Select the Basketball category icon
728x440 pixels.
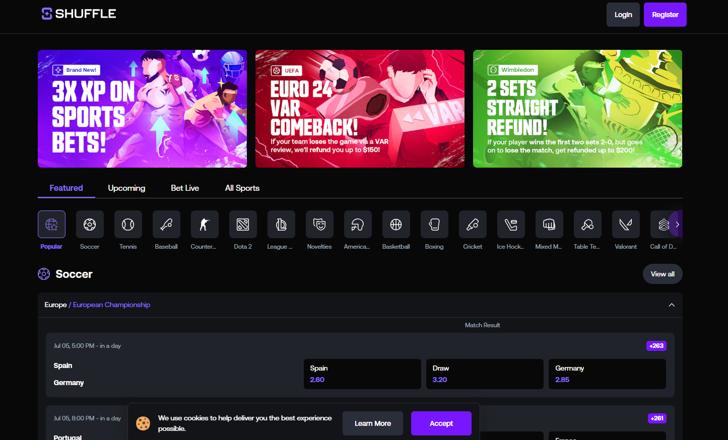[396, 224]
